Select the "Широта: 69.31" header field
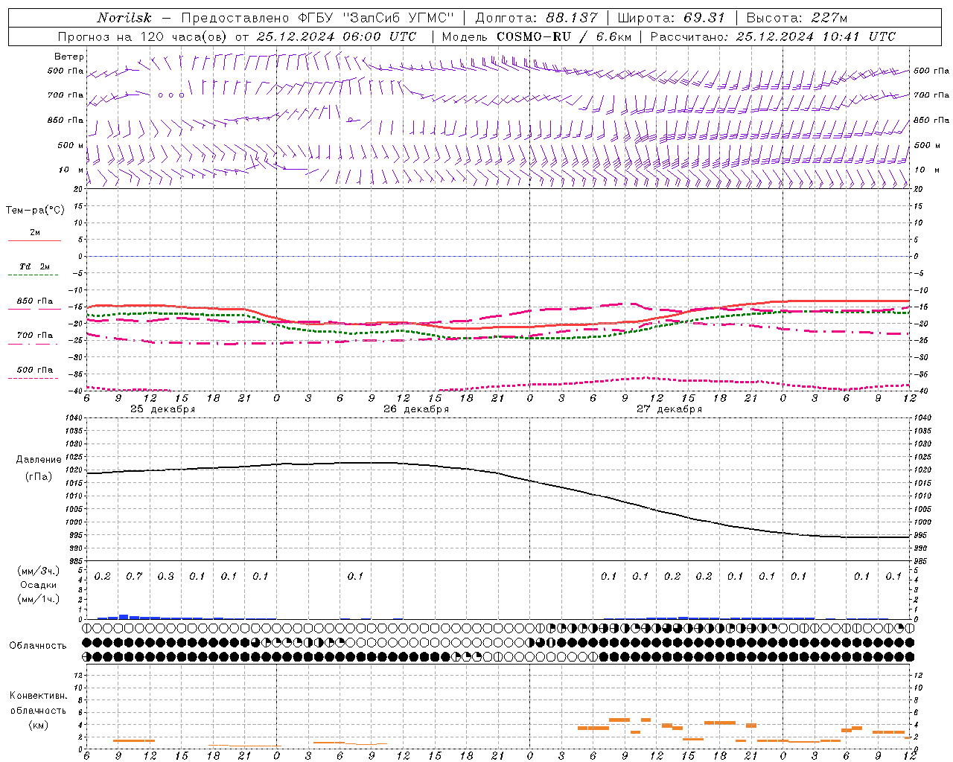 [x=671, y=18]
